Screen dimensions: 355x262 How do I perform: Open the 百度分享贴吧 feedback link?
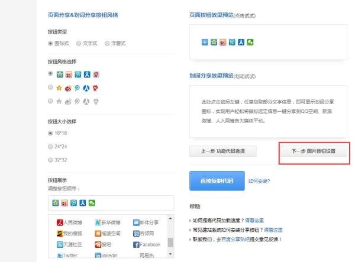point(235,240)
